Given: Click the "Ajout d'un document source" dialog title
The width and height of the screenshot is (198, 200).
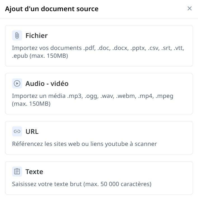Looking at the screenshot, I should tap(52, 9).
